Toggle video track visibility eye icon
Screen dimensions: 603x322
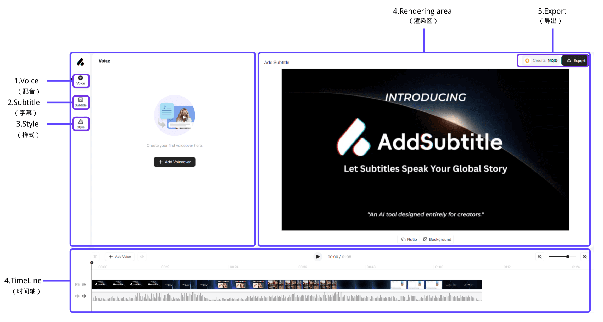[84, 285]
